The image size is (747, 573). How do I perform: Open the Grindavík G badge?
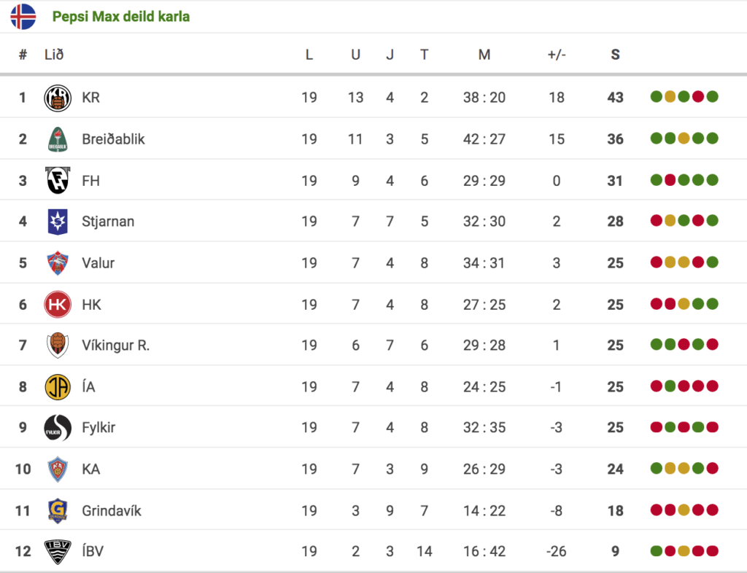[x=58, y=510]
